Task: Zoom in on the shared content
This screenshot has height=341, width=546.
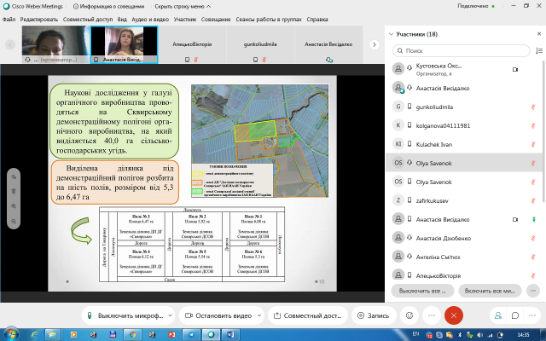Action: [x=14, y=205]
